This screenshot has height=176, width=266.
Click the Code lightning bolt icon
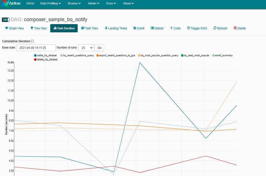[171, 28]
